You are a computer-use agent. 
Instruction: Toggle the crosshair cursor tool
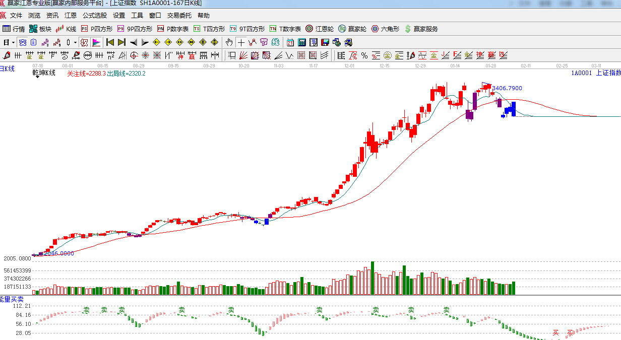(x=241, y=42)
